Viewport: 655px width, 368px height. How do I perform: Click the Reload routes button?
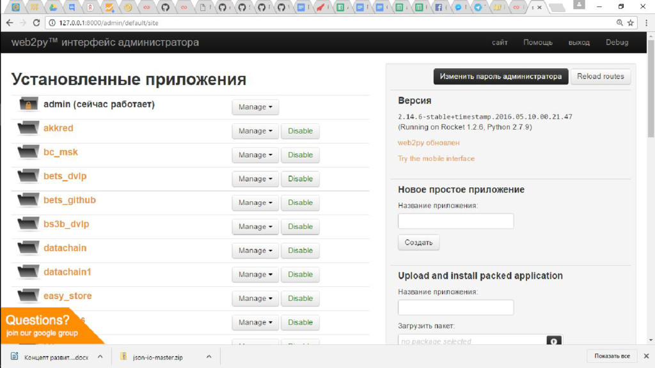tap(600, 77)
